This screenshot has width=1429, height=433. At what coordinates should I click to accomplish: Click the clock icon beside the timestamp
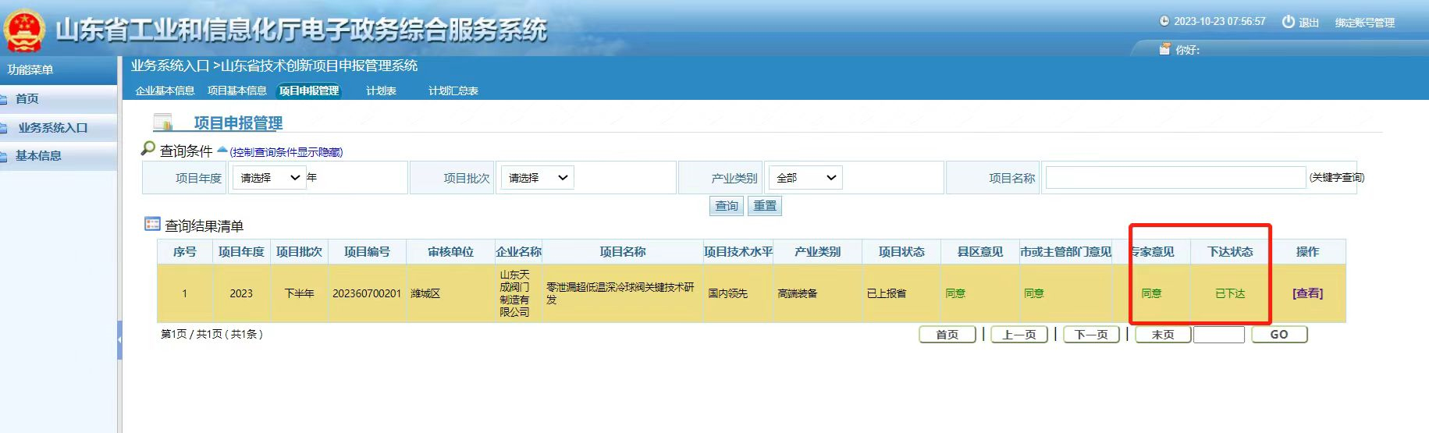(x=1164, y=22)
